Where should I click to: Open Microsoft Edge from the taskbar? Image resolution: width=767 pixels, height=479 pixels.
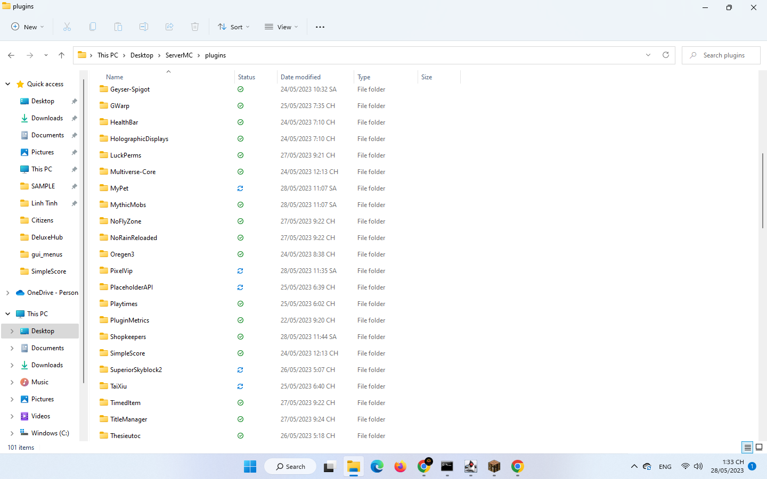(x=377, y=467)
